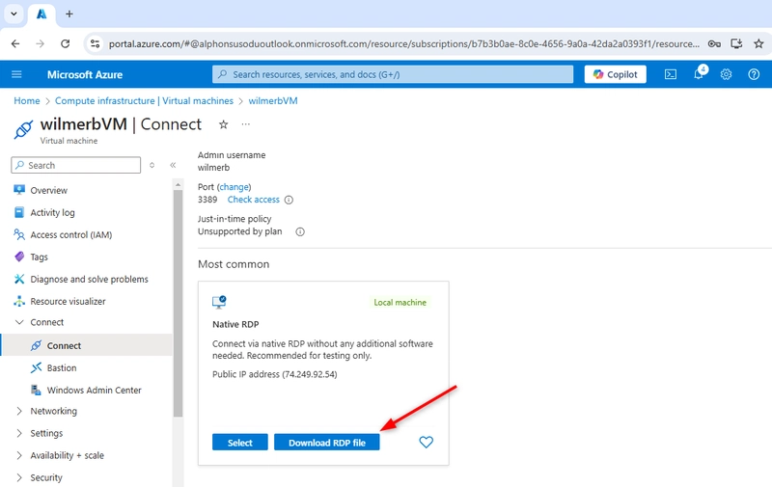Click the Diagnose wrench icon
The height and width of the screenshot is (487, 772).
click(19, 279)
